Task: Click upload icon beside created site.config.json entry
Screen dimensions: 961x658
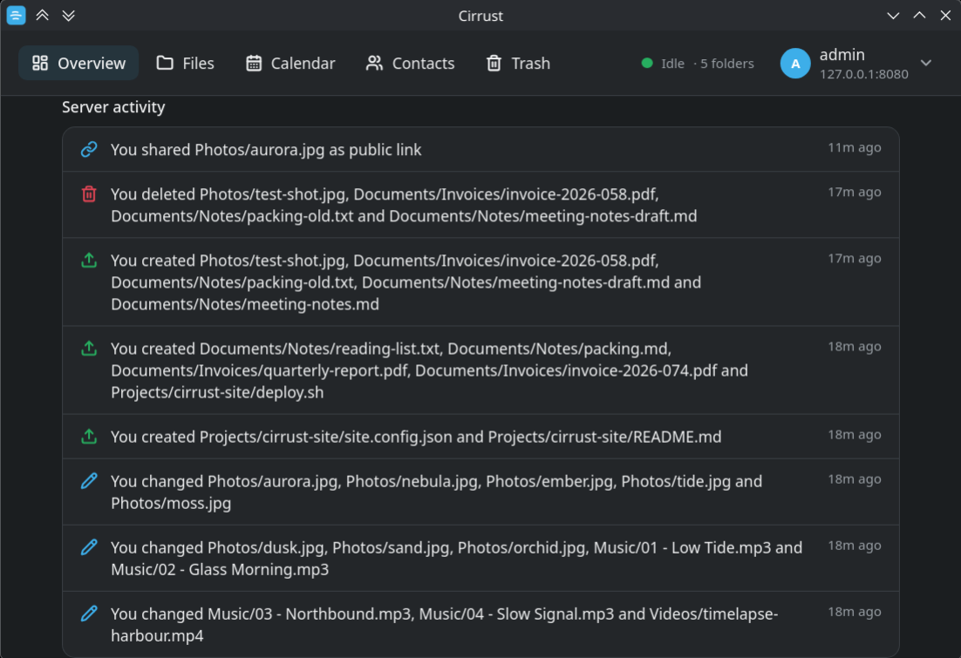Action: tap(89, 437)
